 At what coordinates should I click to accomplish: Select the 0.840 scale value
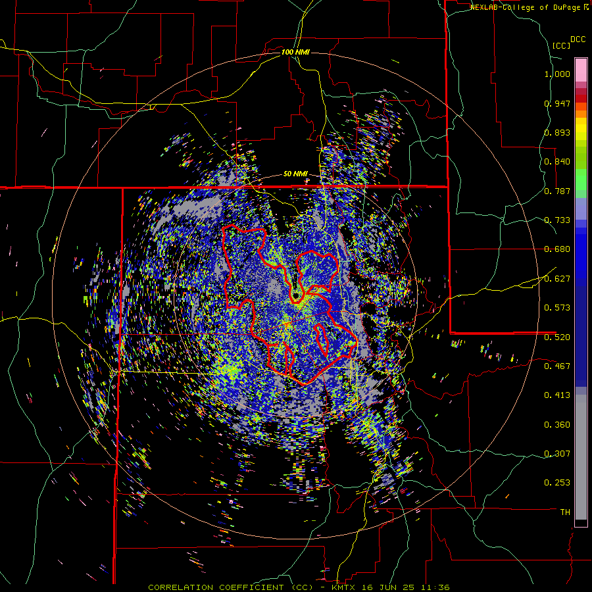[x=557, y=162]
